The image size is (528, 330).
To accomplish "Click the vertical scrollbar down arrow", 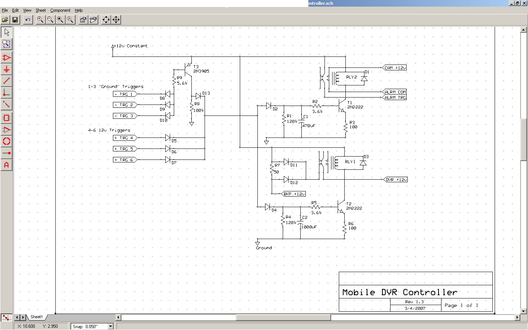I will [x=524, y=311].
